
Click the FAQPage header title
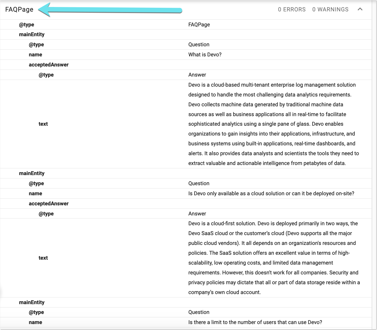19,10
